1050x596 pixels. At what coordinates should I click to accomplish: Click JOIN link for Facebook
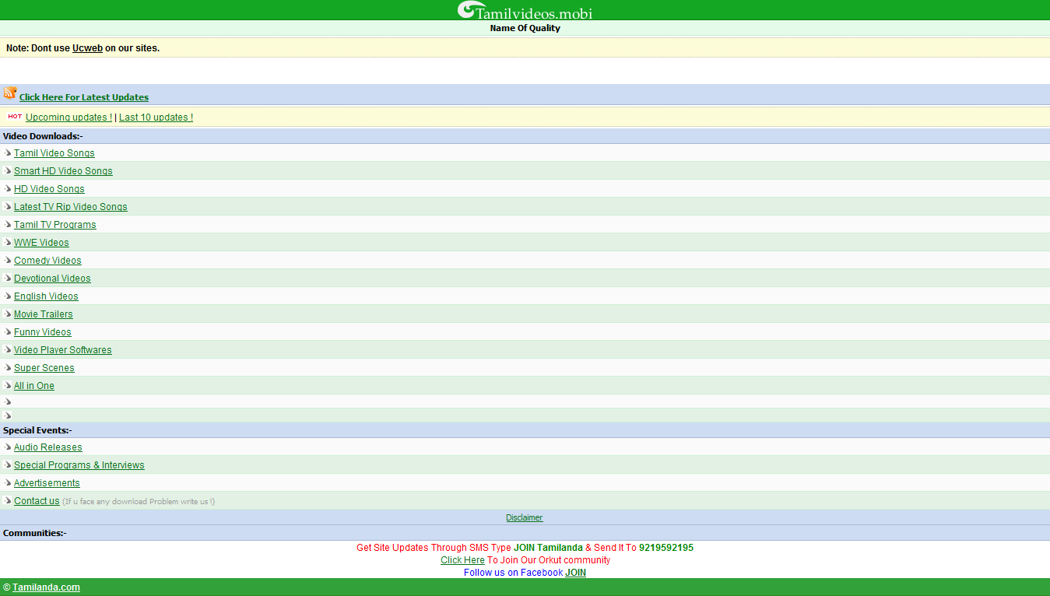click(576, 573)
